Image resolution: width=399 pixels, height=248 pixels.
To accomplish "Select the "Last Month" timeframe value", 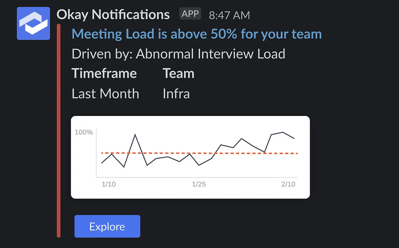I will 105,94.
